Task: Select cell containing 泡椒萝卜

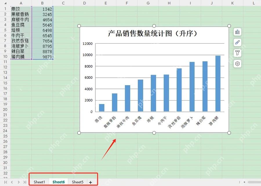Action: pos(21,46)
